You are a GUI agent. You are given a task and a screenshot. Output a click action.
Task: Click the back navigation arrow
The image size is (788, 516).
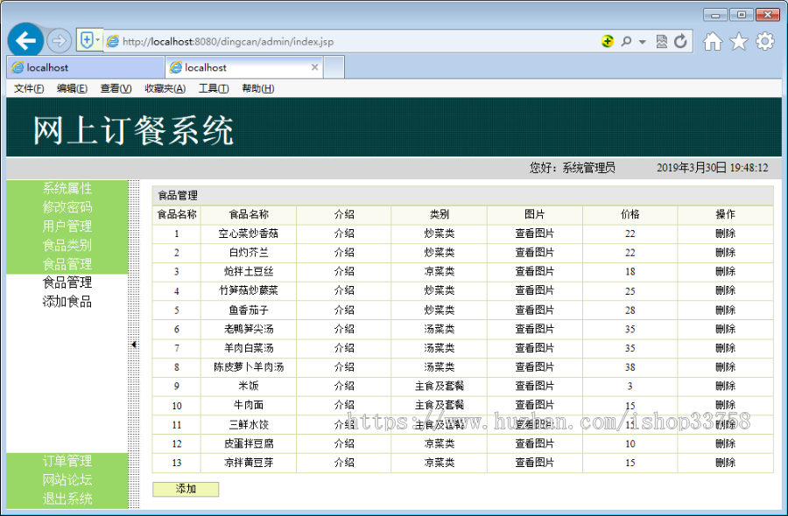pyautogui.click(x=25, y=40)
